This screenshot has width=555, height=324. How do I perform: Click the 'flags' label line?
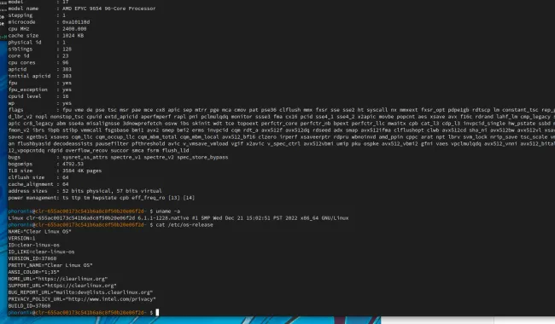point(282,110)
